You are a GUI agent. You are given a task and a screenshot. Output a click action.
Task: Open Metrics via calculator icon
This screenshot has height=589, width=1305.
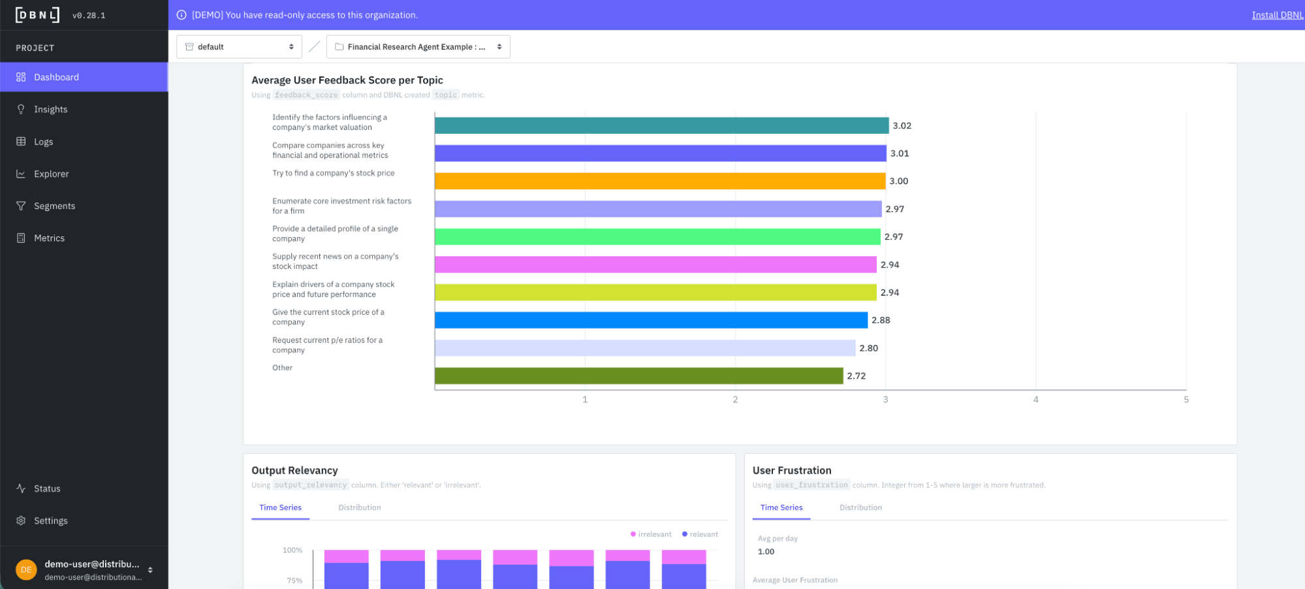pyautogui.click(x=21, y=238)
